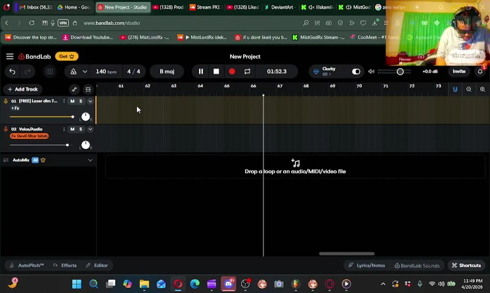Screen dimensions: 490x293
Task: Show keyboard Shortcuts
Action: tap(466, 266)
